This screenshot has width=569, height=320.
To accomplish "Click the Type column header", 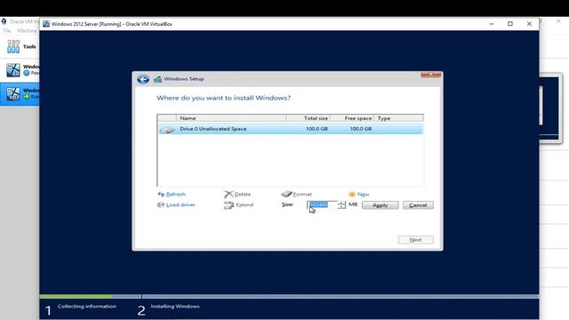I will coord(398,118).
